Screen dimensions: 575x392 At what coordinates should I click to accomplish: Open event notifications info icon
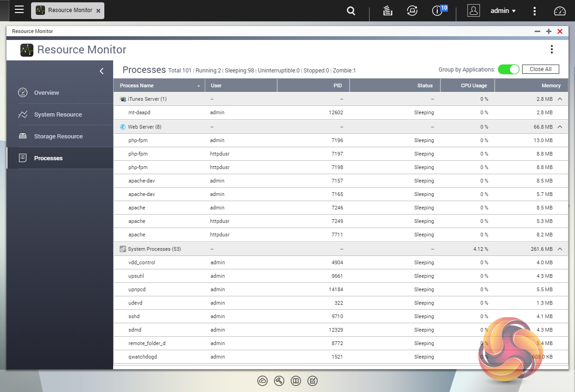(x=437, y=11)
